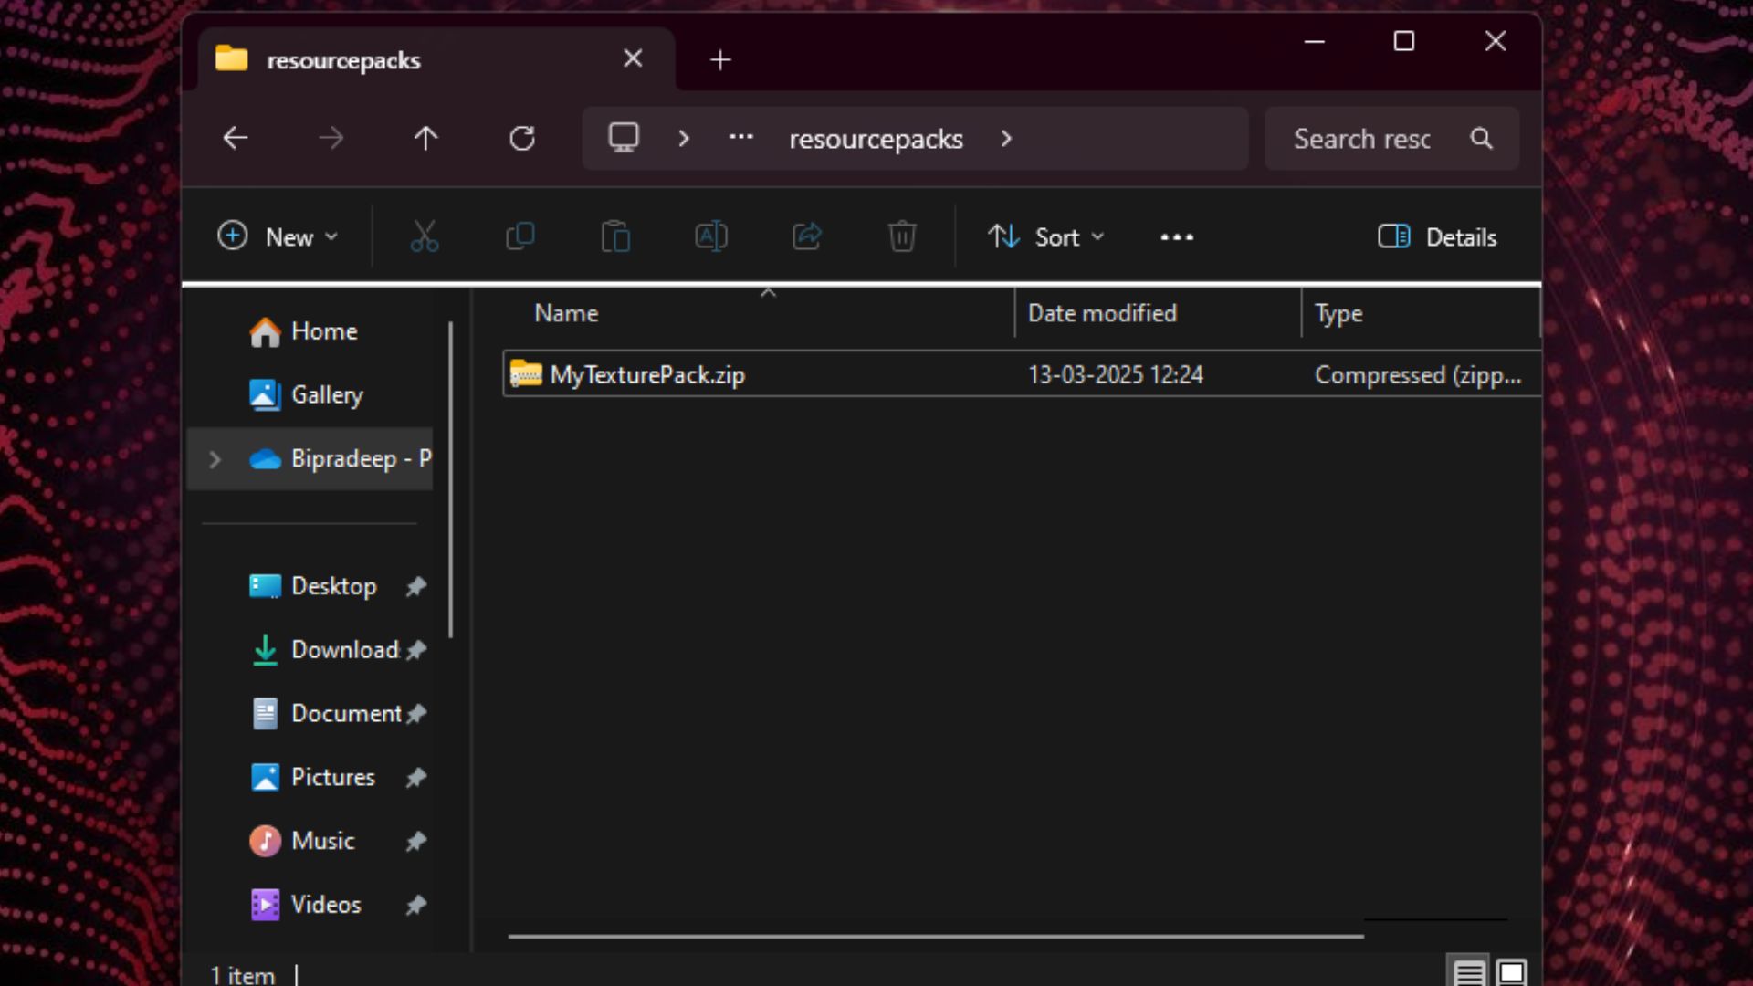
Task: Toggle the Details pane
Action: click(1437, 237)
